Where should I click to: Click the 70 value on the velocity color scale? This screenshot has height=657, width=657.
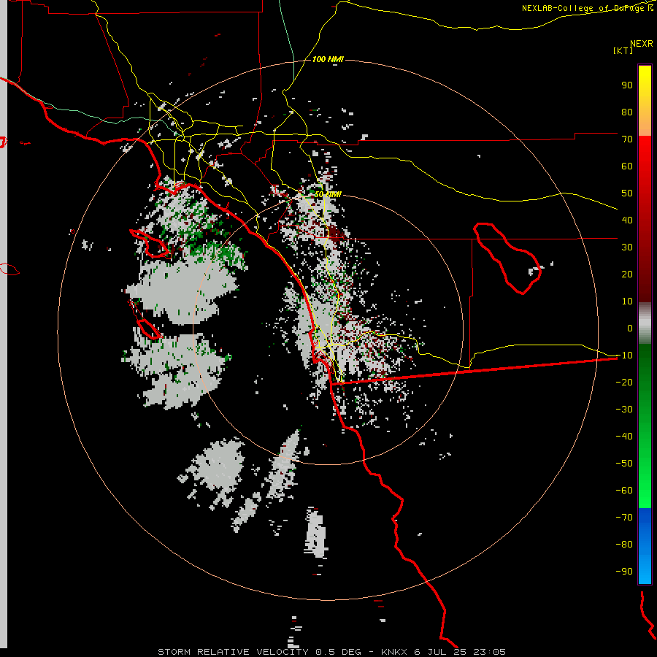[x=627, y=139]
